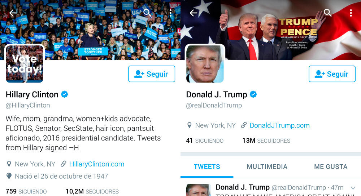
Task: View Trump's 41 siguiendo list
Action: click(x=205, y=141)
